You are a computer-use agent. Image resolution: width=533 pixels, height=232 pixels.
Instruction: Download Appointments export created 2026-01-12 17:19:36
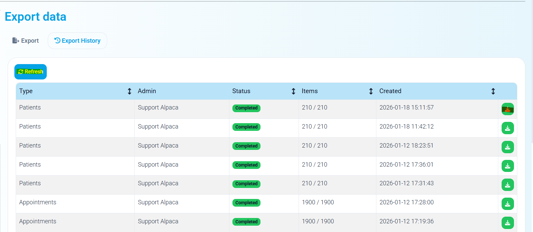click(507, 223)
